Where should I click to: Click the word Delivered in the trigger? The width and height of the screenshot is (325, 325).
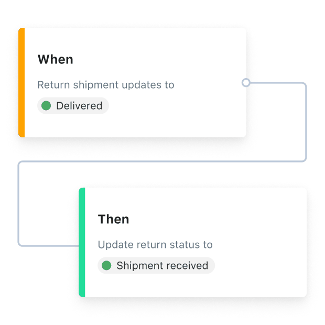coord(79,106)
